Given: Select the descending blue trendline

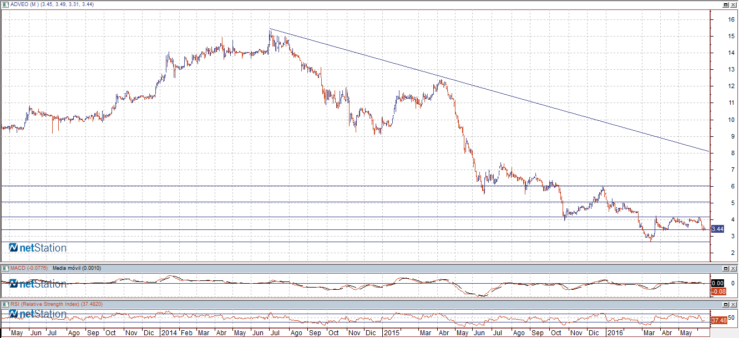Looking at the screenshot, I should 488,90.
